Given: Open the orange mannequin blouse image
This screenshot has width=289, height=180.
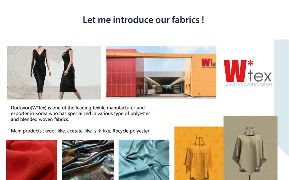Looking at the screenshot, I should 199,153.
